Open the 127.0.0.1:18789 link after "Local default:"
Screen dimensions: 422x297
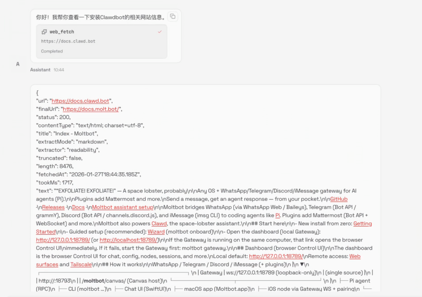[276, 256]
